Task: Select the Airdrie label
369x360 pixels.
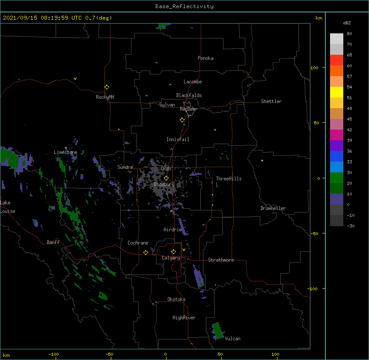Action: pos(173,230)
